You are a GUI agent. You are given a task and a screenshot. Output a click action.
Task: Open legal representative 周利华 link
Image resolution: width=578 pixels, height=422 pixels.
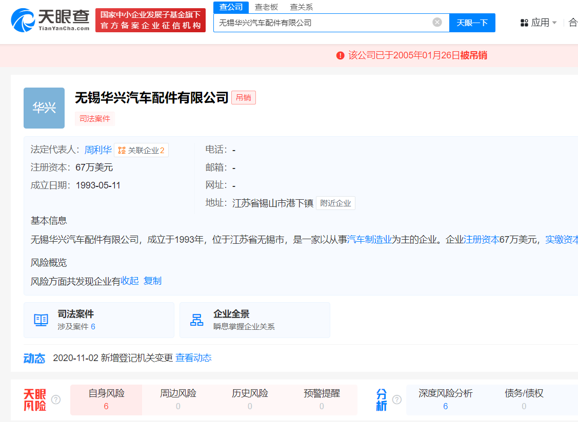(x=98, y=150)
